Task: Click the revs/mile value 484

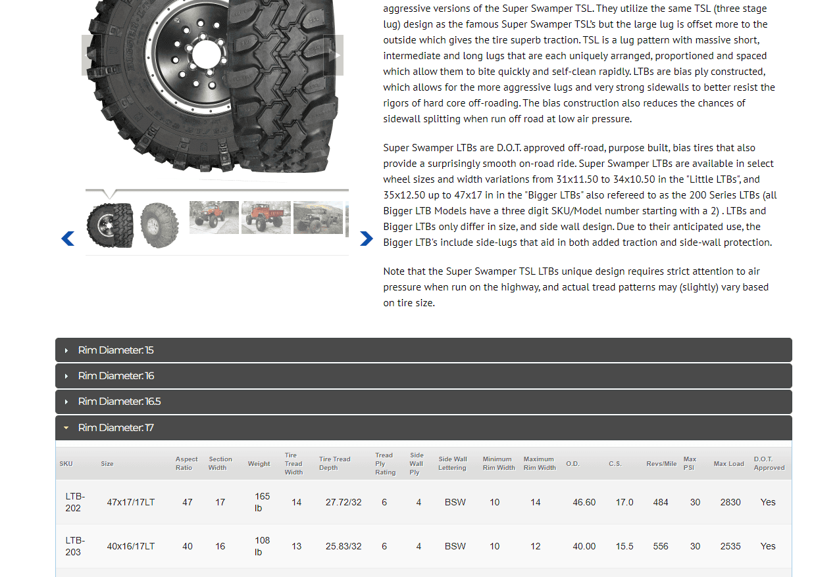Action: (x=661, y=502)
